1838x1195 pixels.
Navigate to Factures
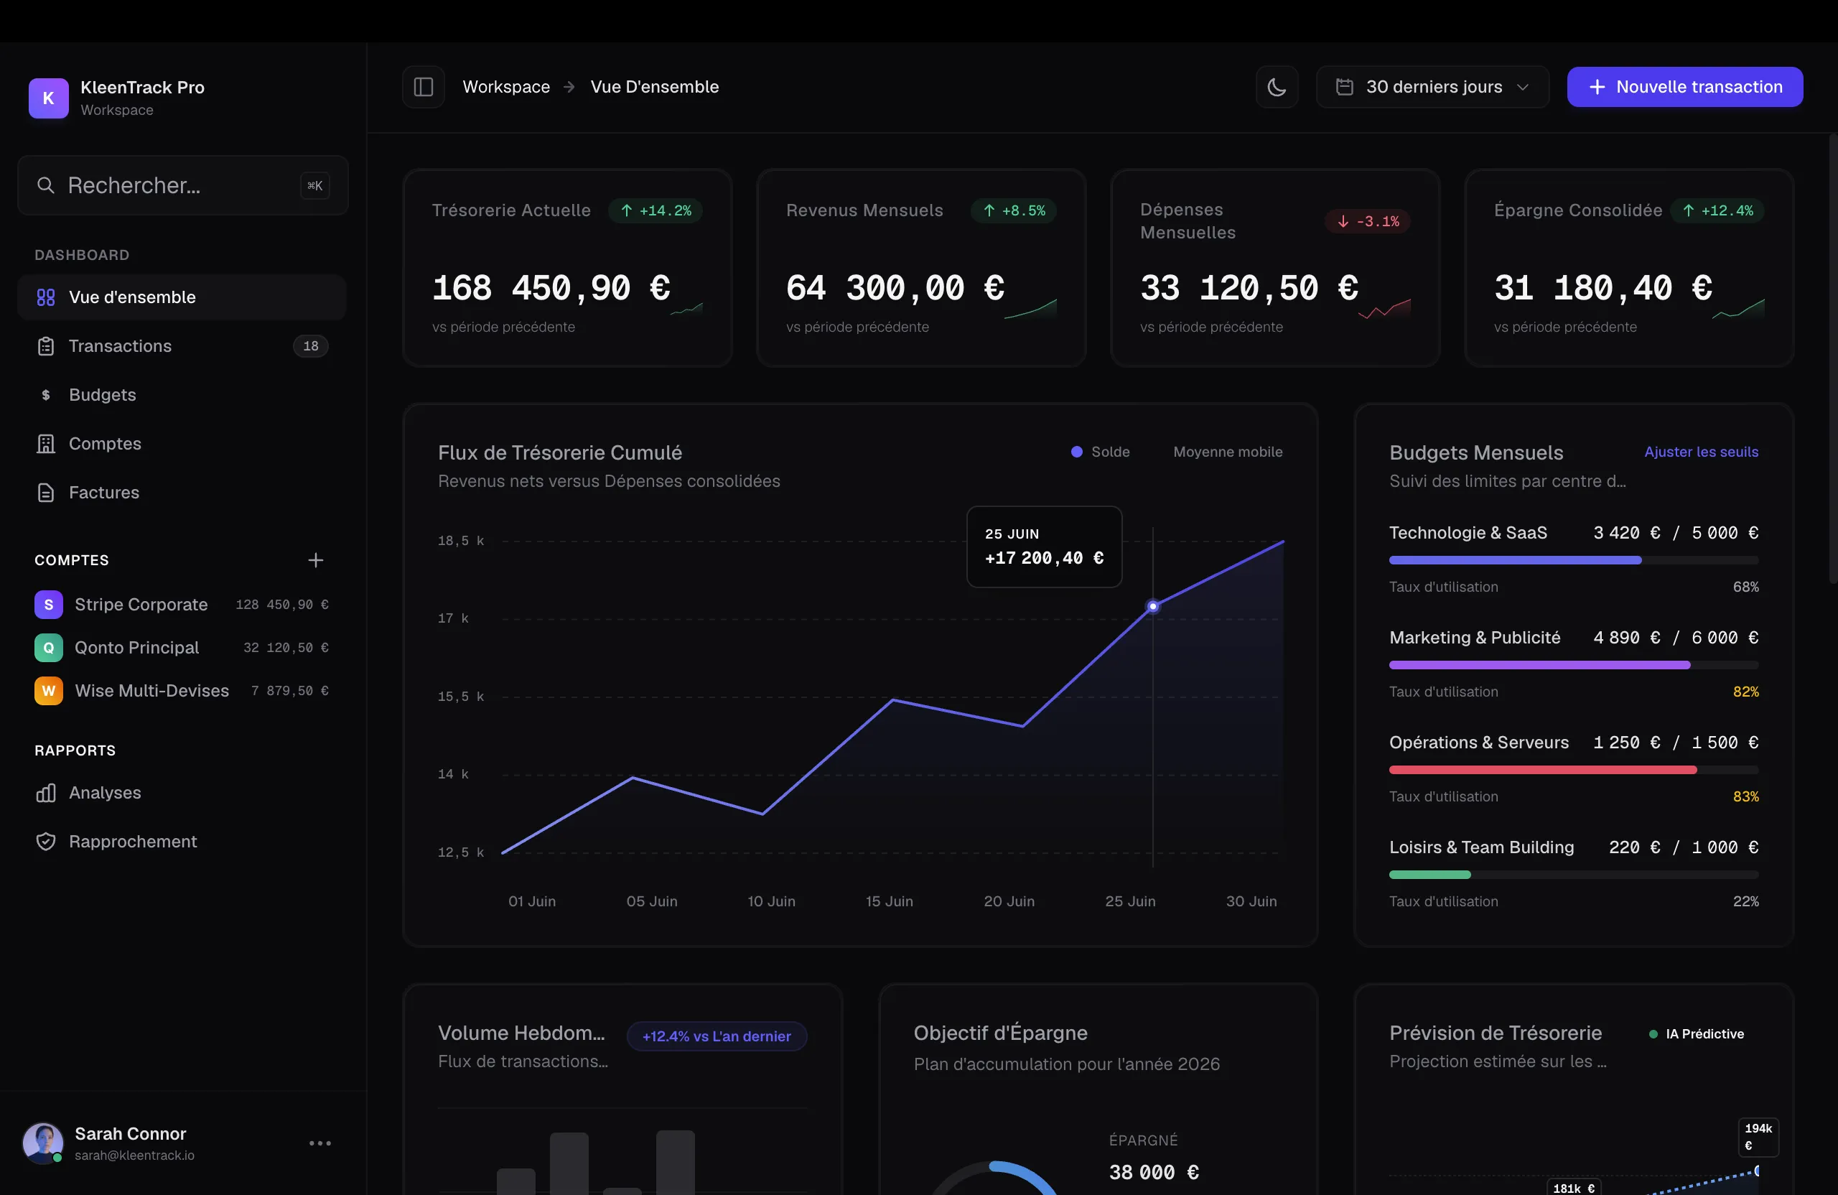click(182, 492)
